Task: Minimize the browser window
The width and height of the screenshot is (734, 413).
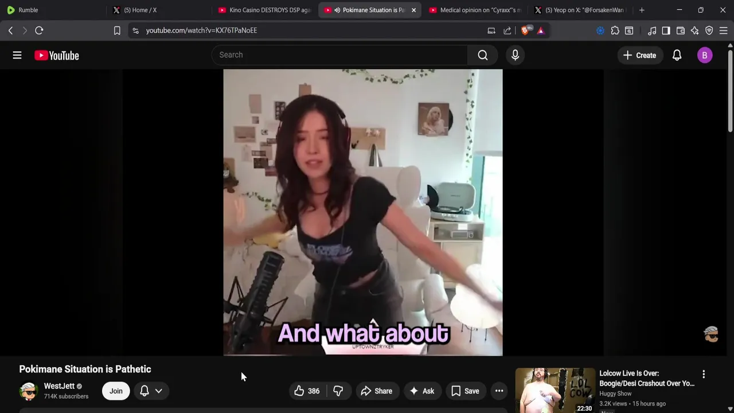Action: (679, 10)
